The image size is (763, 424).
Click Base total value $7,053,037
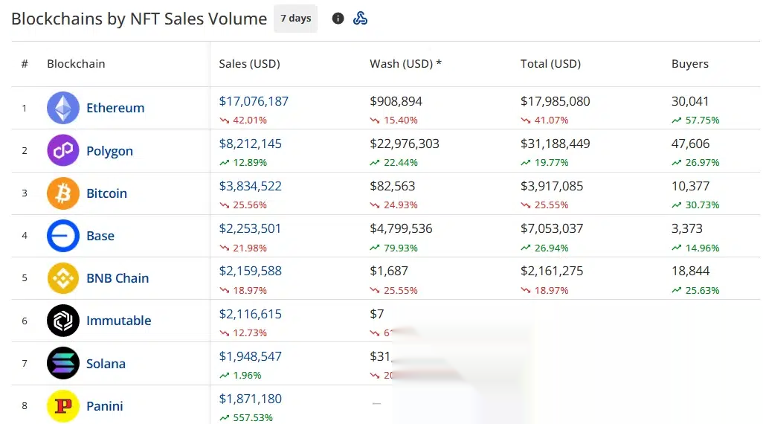tap(552, 228)
